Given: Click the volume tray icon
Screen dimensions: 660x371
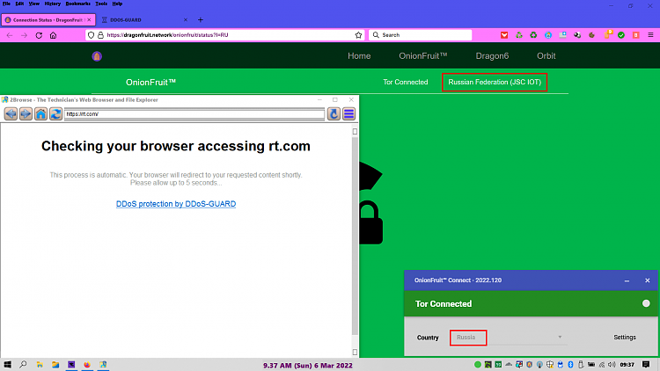Looking at the screenshot, I should (x=612, y=365).
